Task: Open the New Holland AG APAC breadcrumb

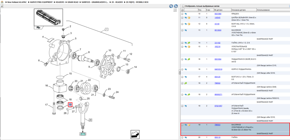Action: [x=17, y=2]
